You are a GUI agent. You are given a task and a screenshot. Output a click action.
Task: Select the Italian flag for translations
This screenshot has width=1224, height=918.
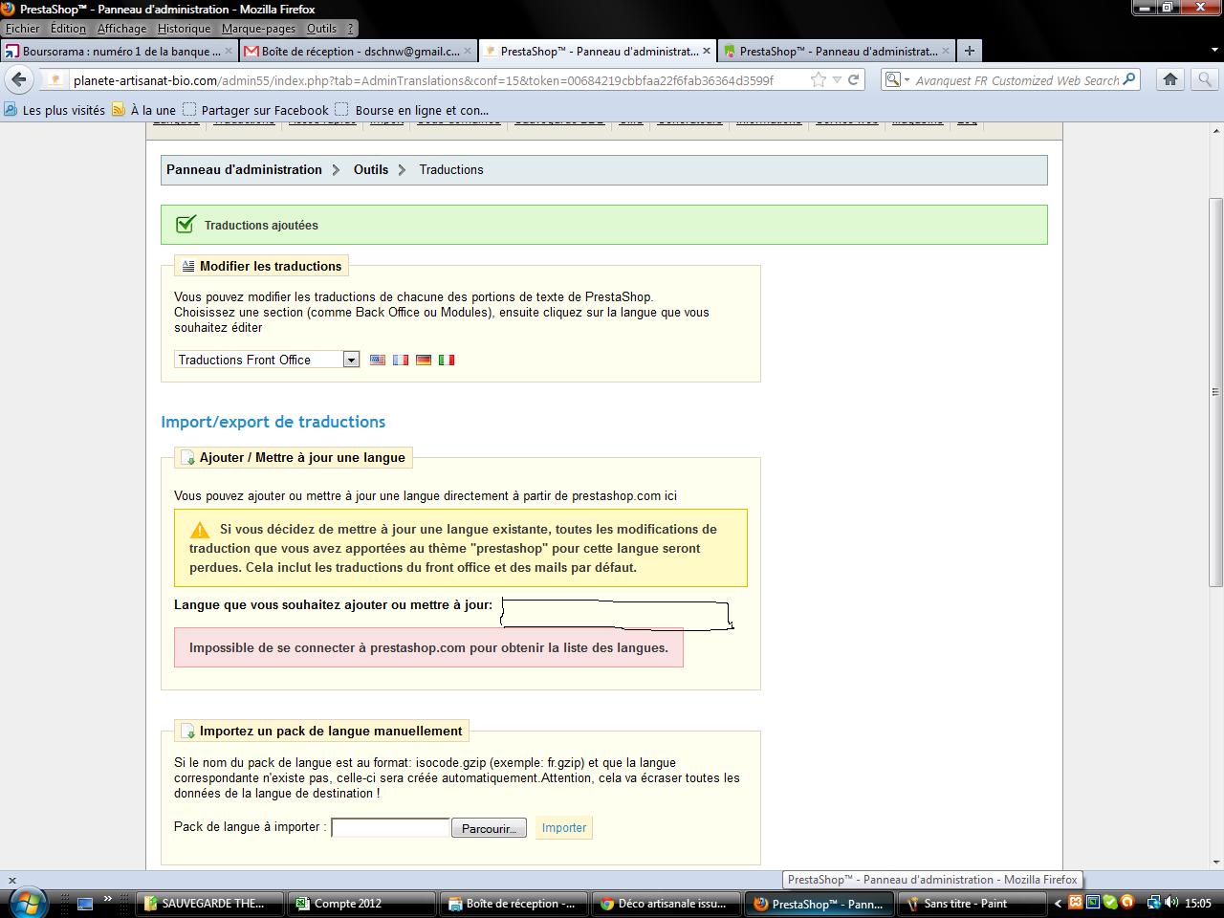tap(447, 360)
